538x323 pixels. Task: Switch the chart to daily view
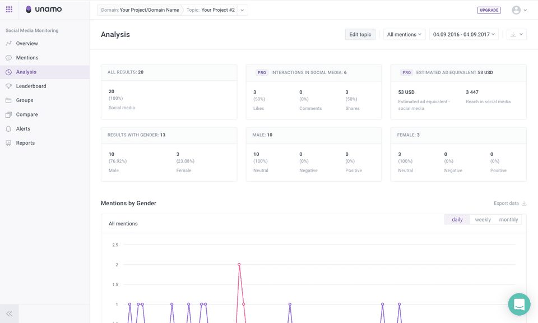(457, 220)
